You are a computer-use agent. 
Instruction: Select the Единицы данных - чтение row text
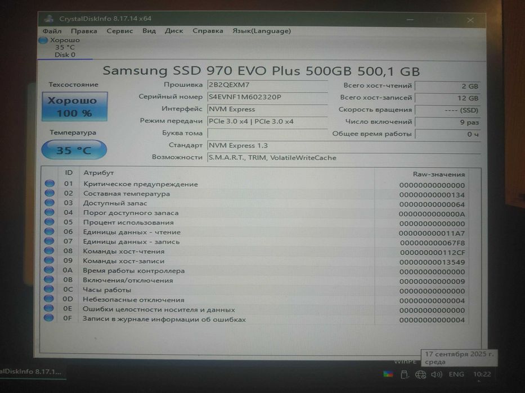(x=132, y=232)
